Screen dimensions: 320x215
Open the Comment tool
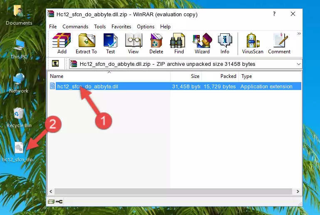pos(279,43)
